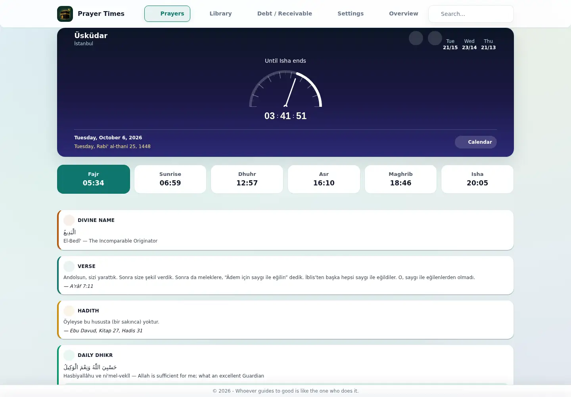Click the 03:41:51 countdown timer
This screenshot has width=571, height=397.
pos(285,116)
